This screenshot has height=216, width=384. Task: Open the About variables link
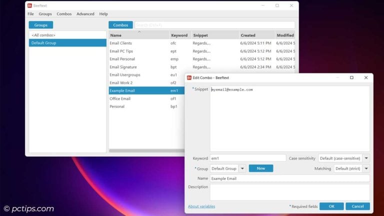[x=201, y=206]
